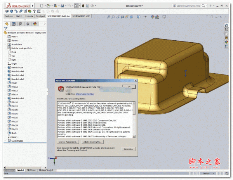Click the feature tree filter funnel icon

tap(6, 29)
